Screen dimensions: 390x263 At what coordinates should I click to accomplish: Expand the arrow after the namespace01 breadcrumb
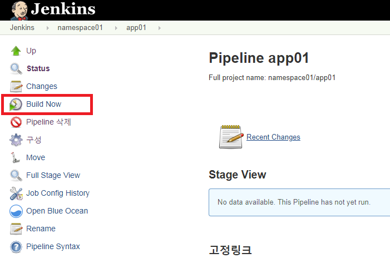(116, 28)
